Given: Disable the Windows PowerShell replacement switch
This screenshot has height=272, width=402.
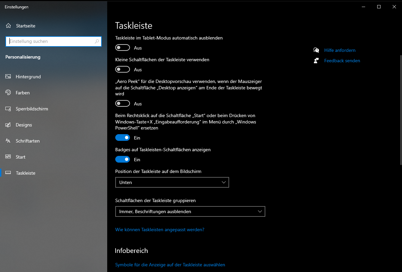Looking at the screenshot, I should (123, 138).
